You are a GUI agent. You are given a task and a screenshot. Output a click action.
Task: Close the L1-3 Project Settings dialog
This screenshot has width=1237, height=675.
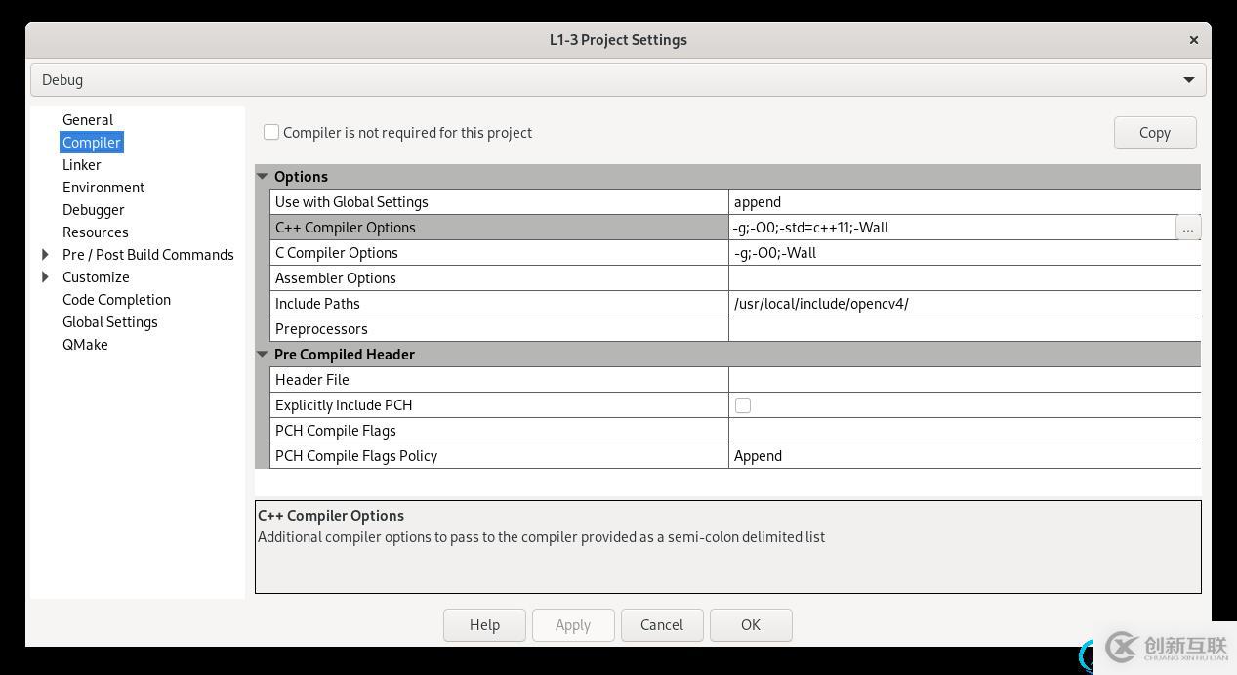(1193, 40)
